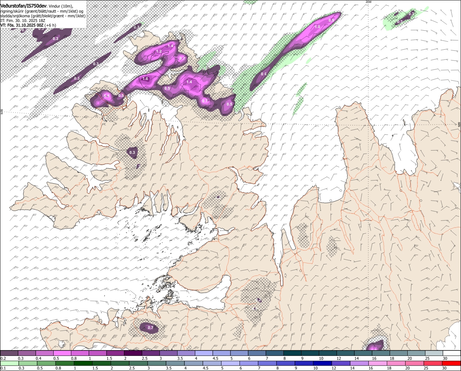The image size is (461, 371).
Task: Click the '(+6 h)' forecast offset text
Action: pos(50,25)
